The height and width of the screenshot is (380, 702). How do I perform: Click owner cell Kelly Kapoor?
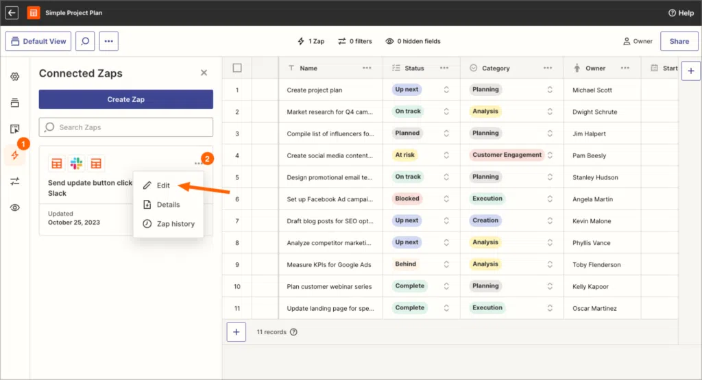602,287
